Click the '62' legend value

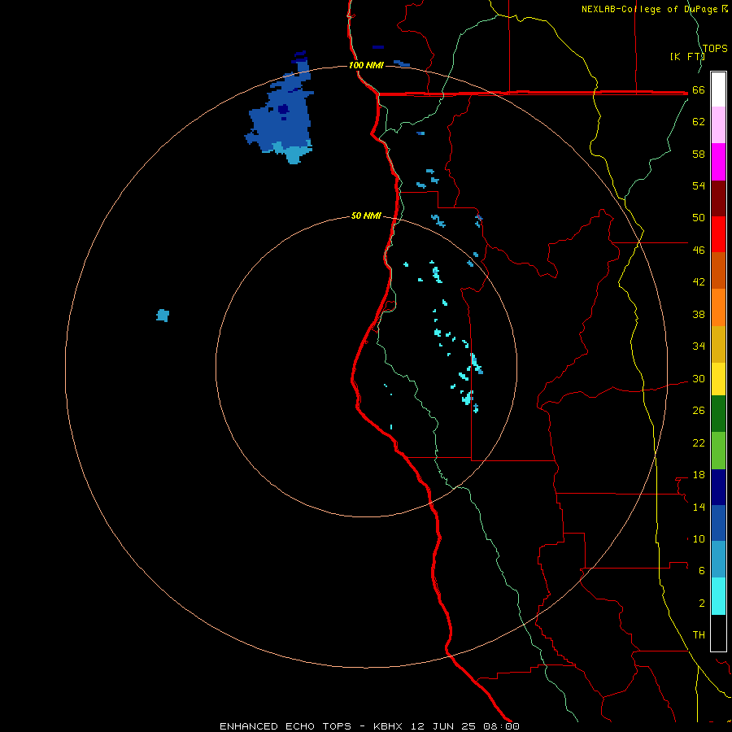tap(699, 122)
